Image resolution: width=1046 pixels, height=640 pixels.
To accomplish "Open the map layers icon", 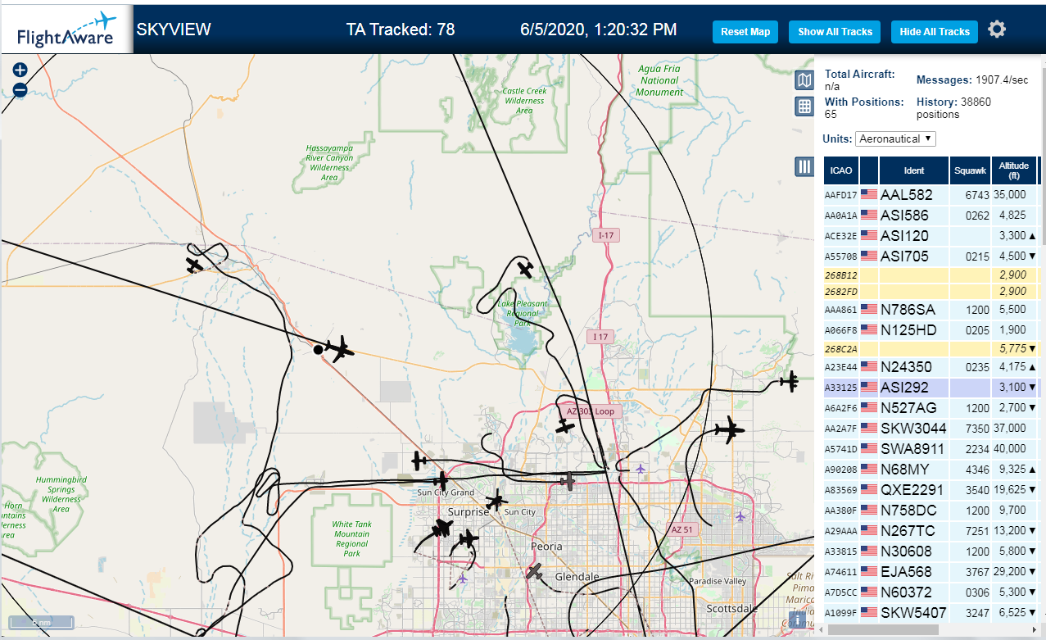I will tap(804, 80).
